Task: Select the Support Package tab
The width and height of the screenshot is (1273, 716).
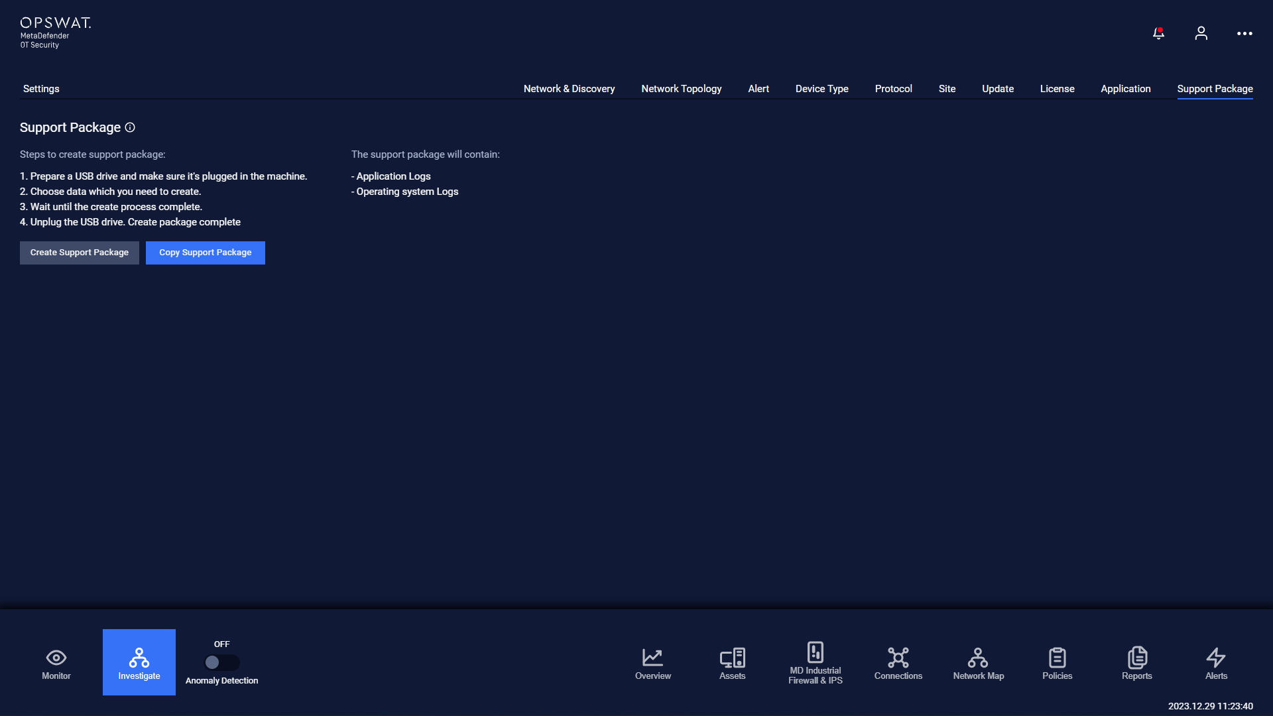Action: pyautogui.click(x=1215, y=89)
